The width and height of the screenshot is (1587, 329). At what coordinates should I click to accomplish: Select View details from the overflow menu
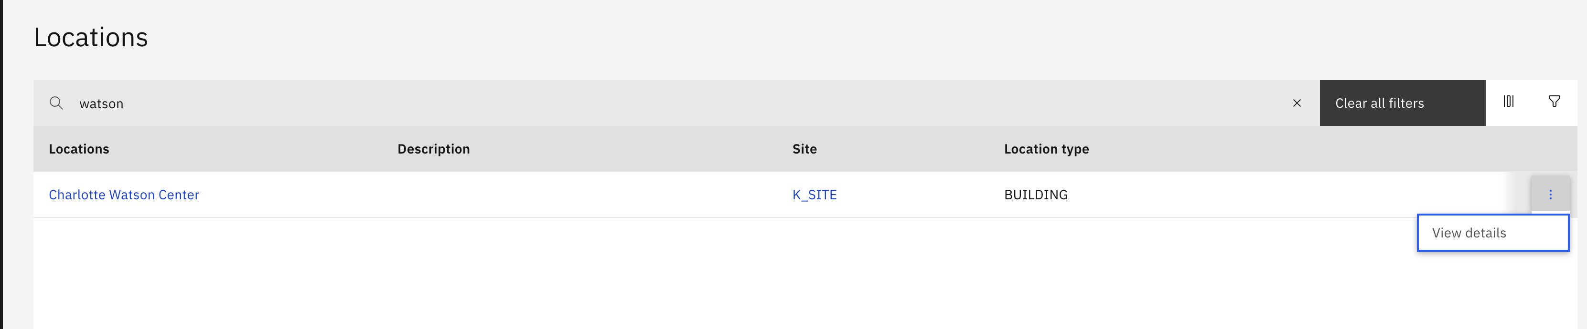(1493, 233)
